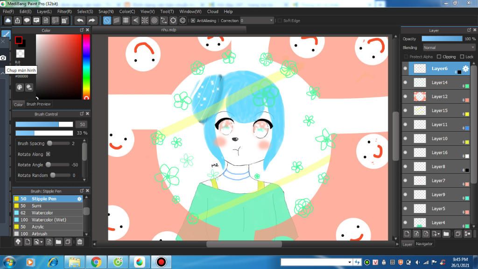Viewport: 478px width, 269px height.
Task: Click the speech bubble toolbar icon
Action: (27, 21)
